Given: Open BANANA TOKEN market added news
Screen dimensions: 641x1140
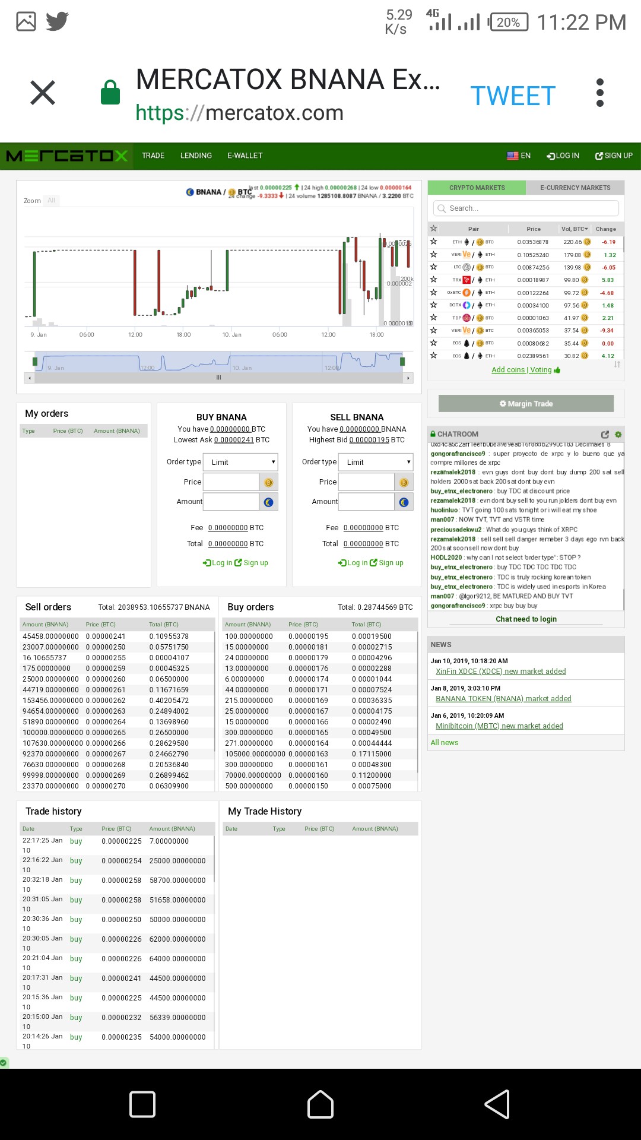Looking at the screenshot, I should 503,699.
